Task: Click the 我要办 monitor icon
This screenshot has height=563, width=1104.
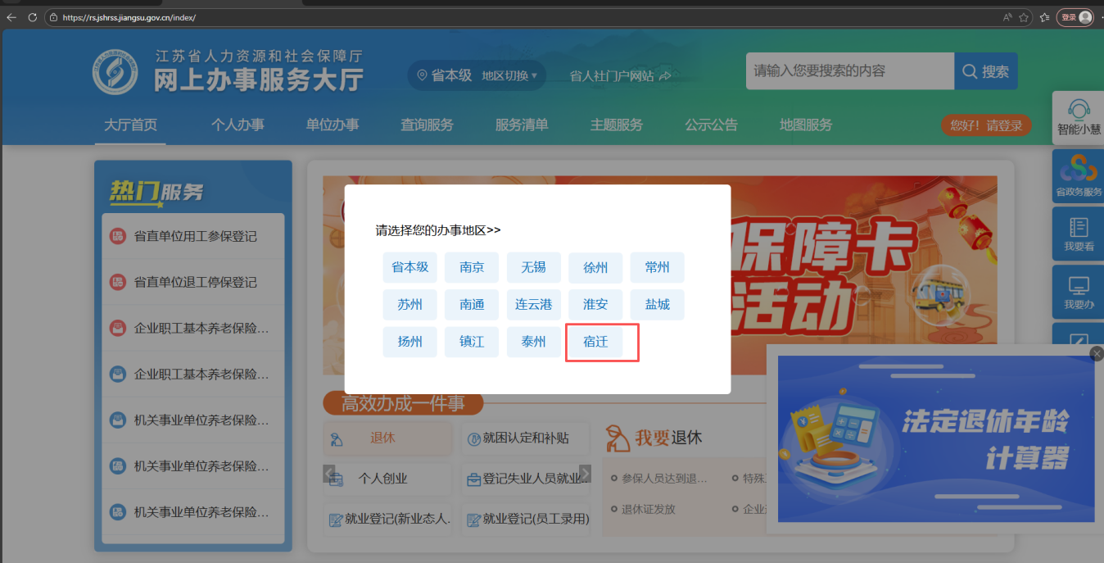Action: pyautogui.click(x=1078, y=286)
